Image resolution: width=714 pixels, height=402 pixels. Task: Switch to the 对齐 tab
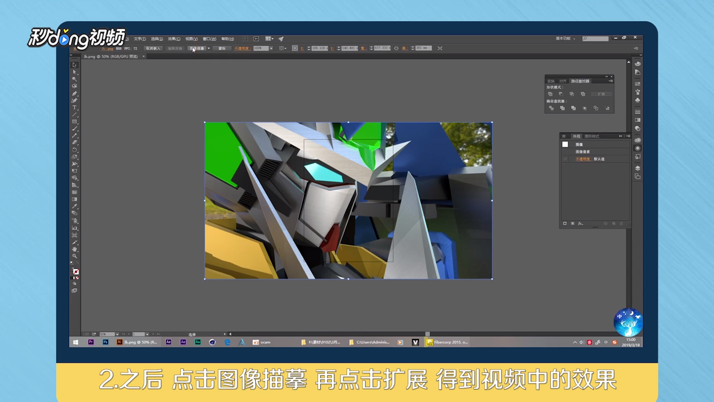click(x=563, y=81)
